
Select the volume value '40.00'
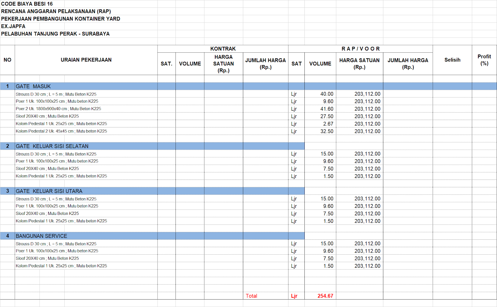[x=327, y=94]
